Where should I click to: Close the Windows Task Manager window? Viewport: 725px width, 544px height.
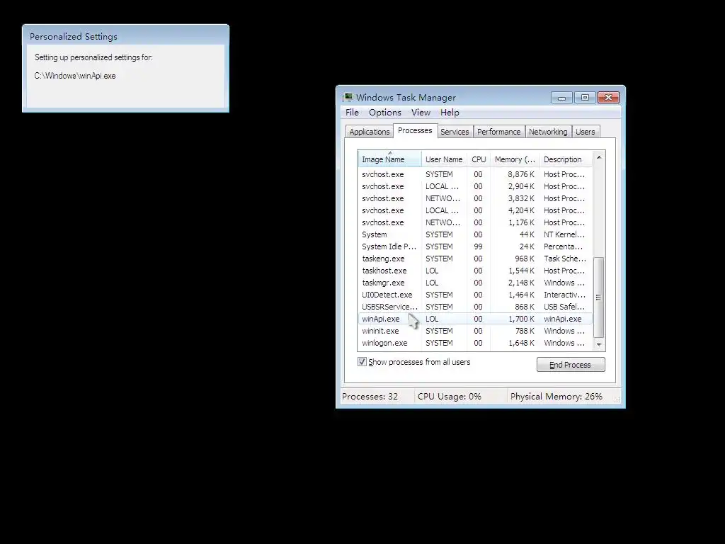pos(608,98)
